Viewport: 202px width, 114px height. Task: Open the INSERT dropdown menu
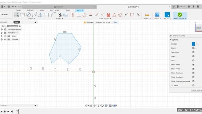click(157, 19)
